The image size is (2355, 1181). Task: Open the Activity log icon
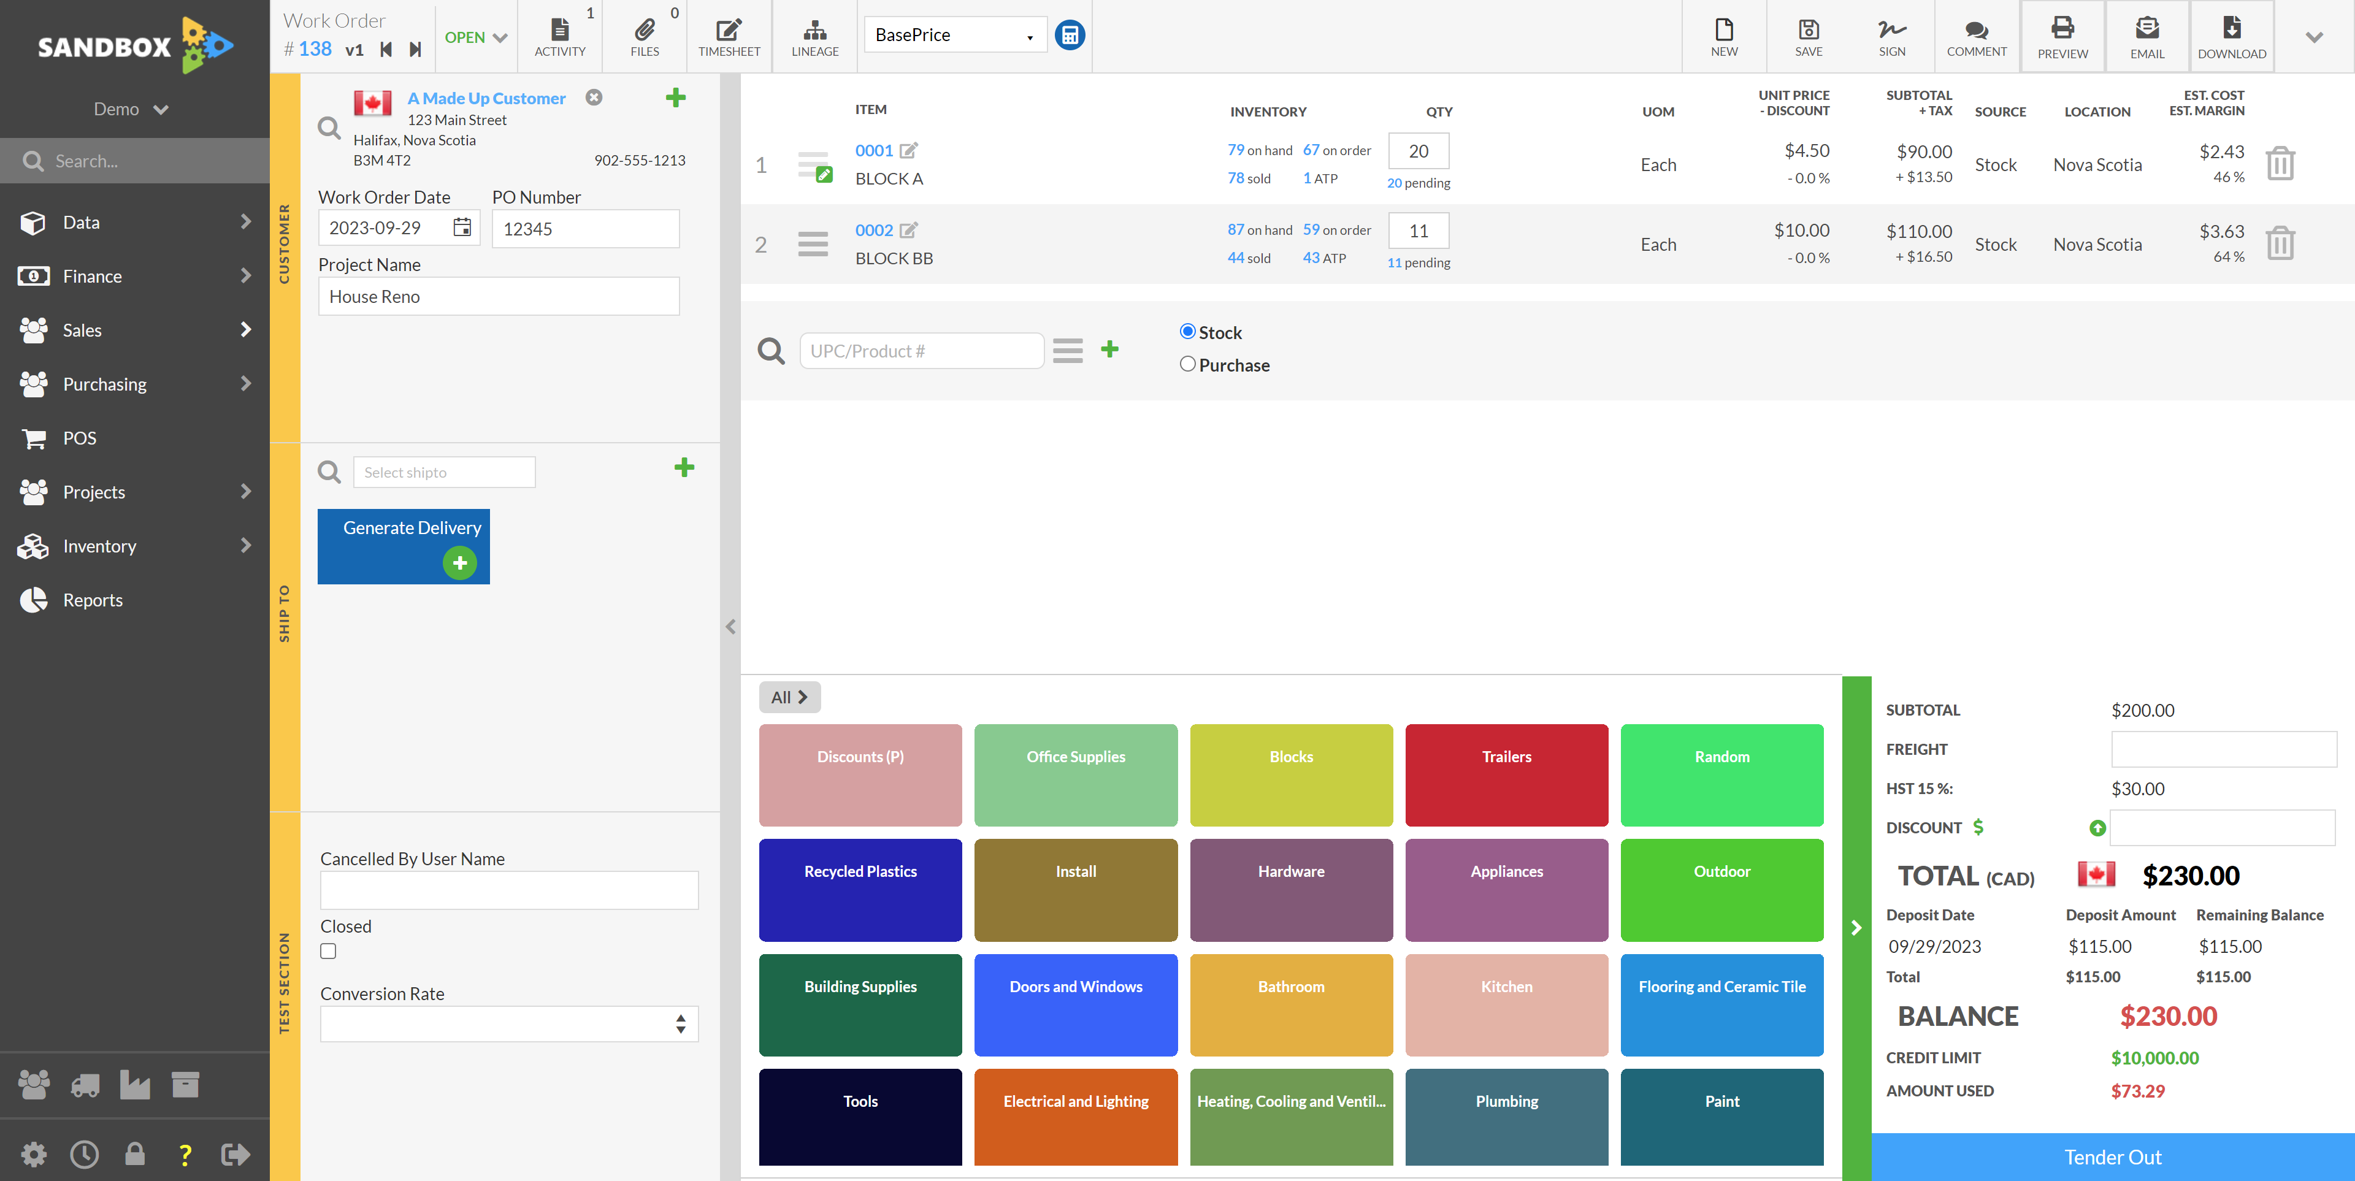[559, 37]
